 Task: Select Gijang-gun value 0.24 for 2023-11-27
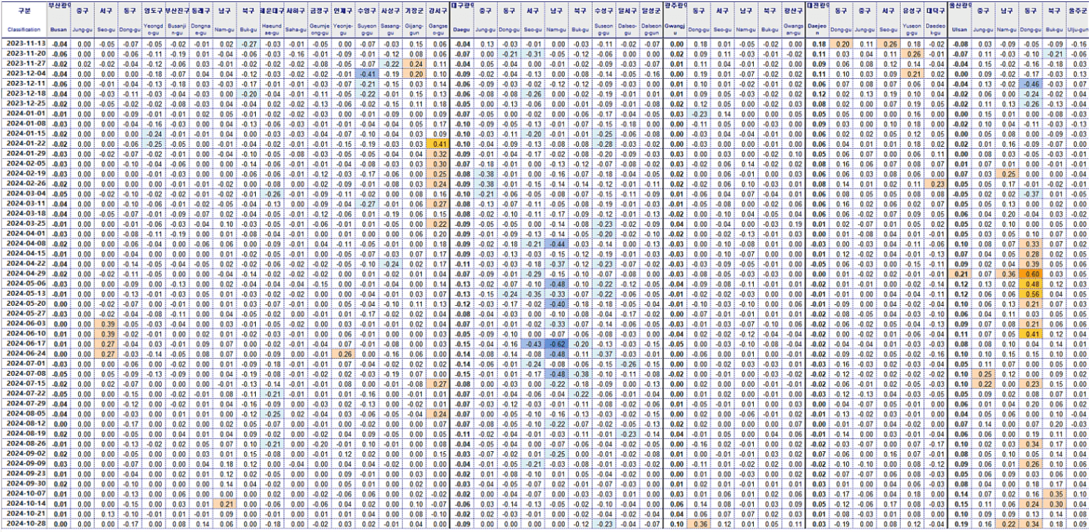tap(415, 63)
